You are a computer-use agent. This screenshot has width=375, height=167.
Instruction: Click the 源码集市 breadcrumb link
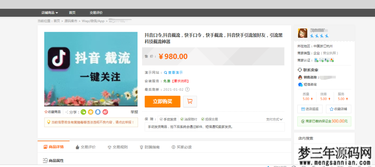click(71, 21)
